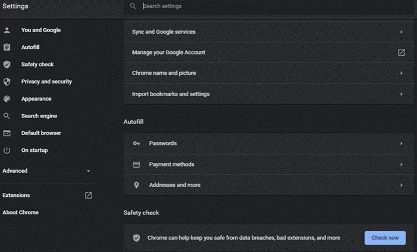Click the Safety check shield icon in sidebar

coord(7,65)
